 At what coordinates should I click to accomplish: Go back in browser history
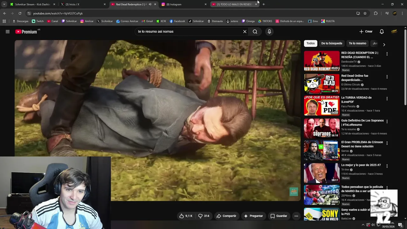[x=4, y=13]
